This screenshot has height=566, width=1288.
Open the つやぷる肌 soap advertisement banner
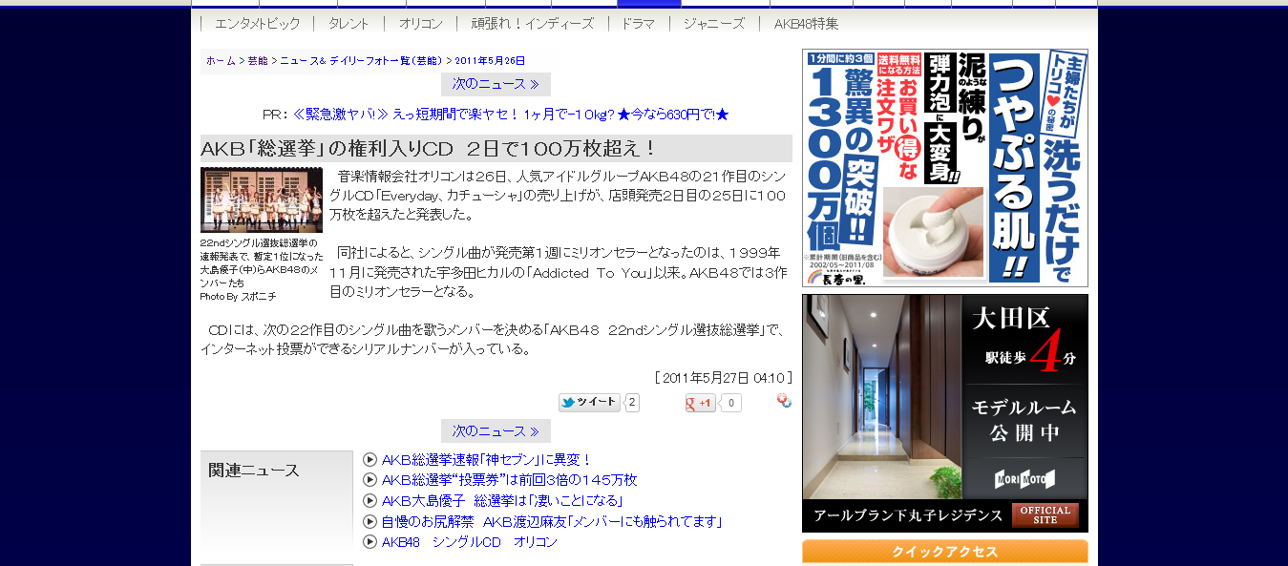click(x=945, y=168)
